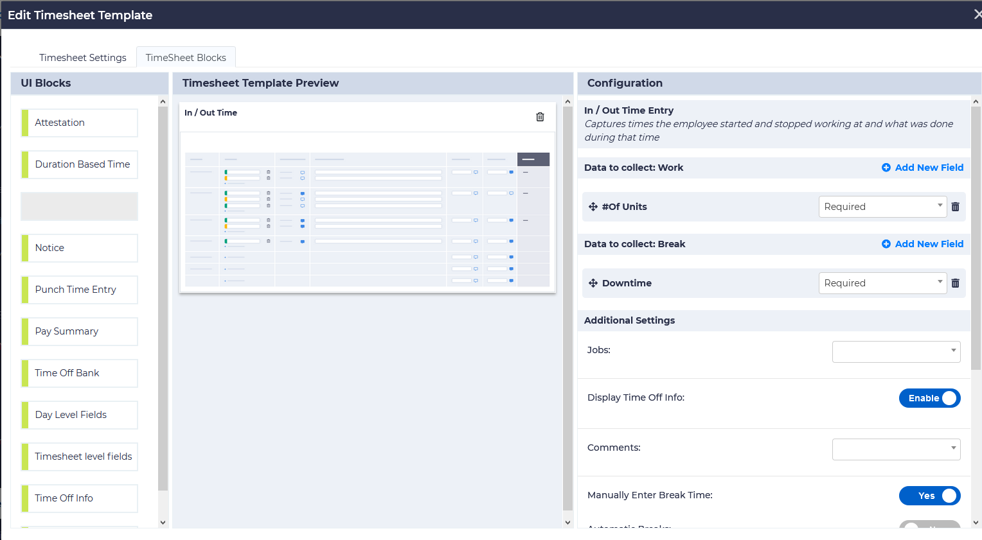Viewport: 982px width, 540px height.
Task: Click trash icon for #Of Units field
Action: point(955,207)
